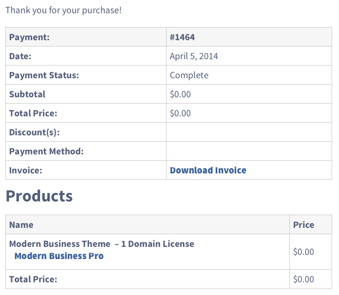339x295 pixels.
Task: Select the Thank you for your purchase message
Action: (x=63, y=10)
